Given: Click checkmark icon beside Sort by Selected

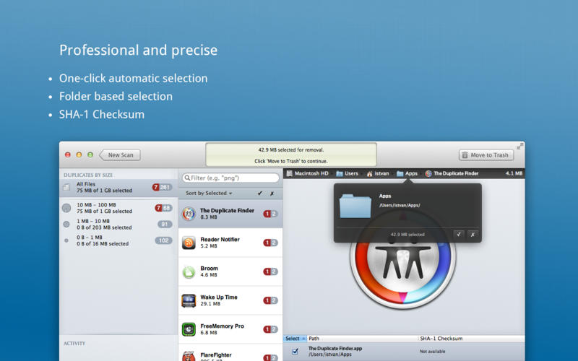Looking at the screenshot, I should tap(260, 193).
